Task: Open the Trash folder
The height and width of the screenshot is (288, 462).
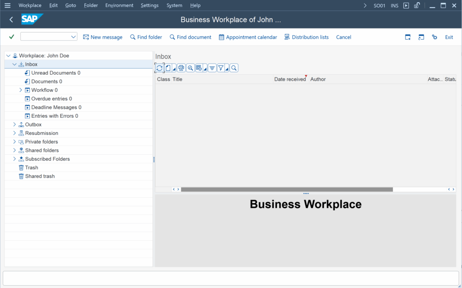Action: pos(31,168)
